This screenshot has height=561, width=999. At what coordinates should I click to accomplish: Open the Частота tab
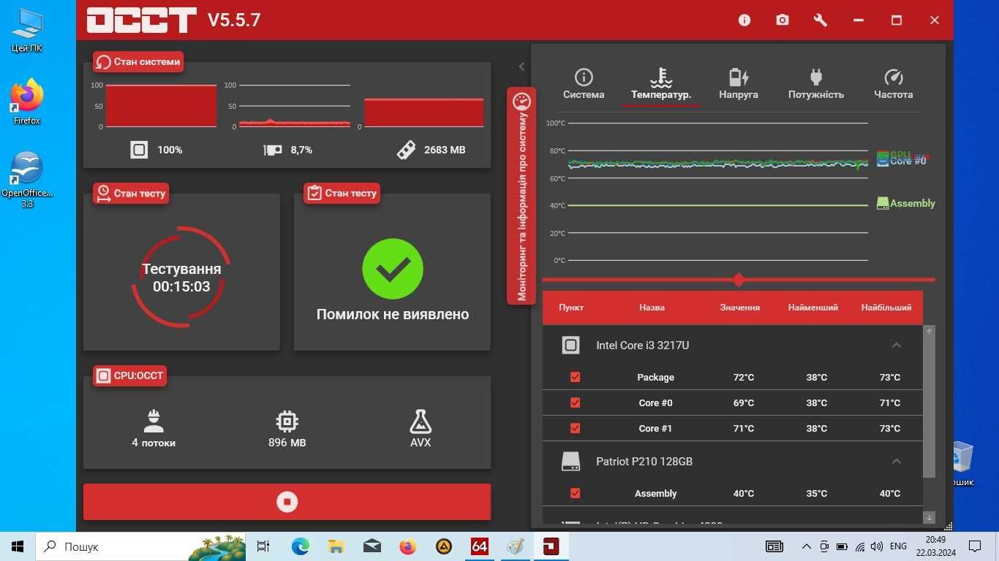tap(894, 84)
